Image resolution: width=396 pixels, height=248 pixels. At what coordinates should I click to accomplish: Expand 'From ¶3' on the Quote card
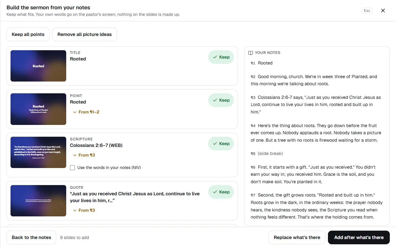84,210
